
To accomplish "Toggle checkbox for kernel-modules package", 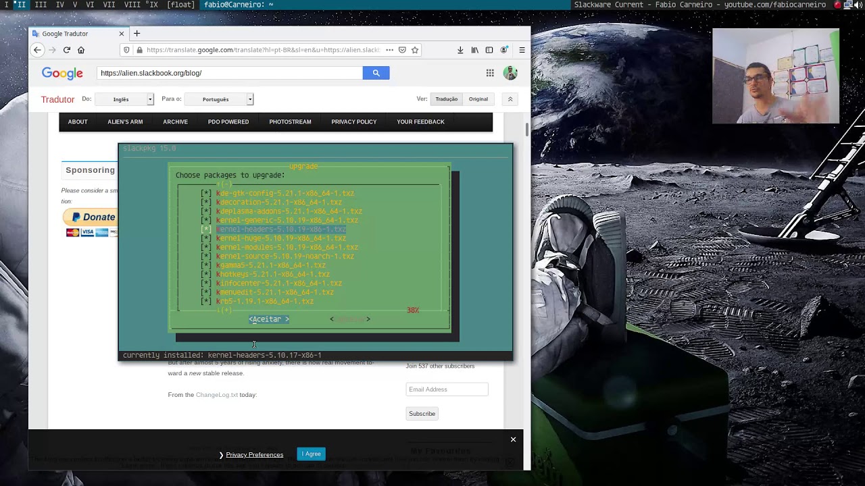I will coord(206,247).
